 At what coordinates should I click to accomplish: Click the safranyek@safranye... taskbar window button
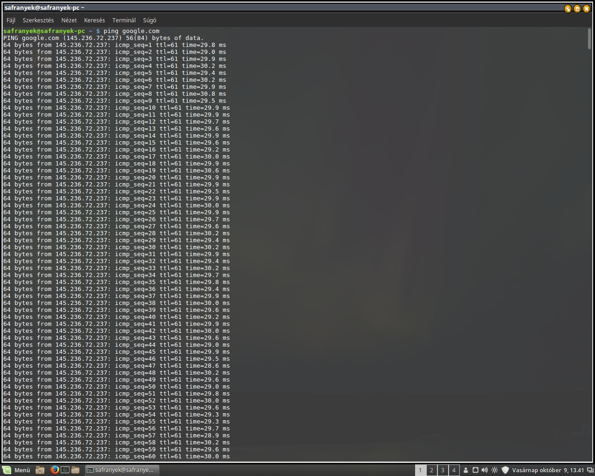tap(122, 470)
